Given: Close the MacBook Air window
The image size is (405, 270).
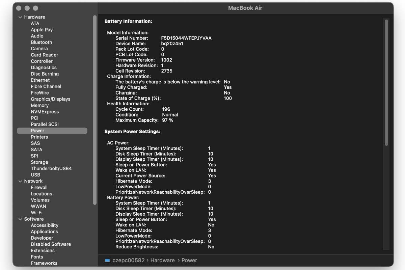Looking at the screenshot, I should (x=19, y=8).
